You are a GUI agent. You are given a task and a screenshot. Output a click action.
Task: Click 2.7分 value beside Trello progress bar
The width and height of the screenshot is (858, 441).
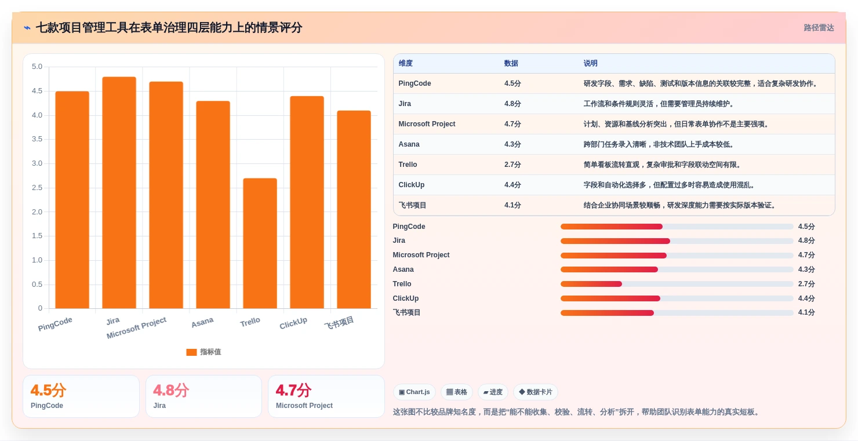(806, 284)
